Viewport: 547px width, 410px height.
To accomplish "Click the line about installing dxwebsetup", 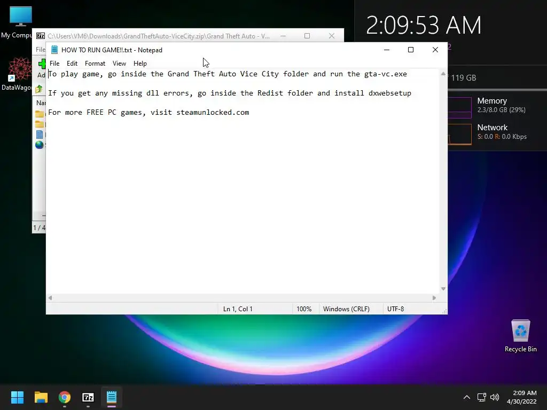I will 230,93.
